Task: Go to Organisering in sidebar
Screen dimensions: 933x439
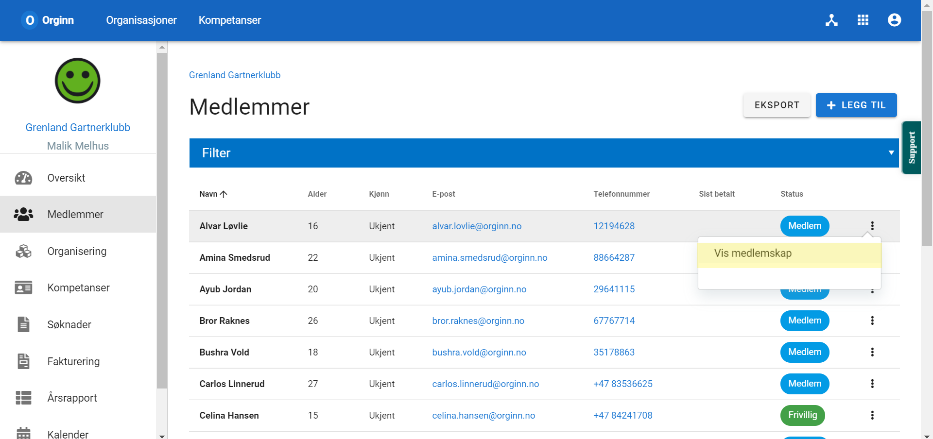Action: (78, 251)
